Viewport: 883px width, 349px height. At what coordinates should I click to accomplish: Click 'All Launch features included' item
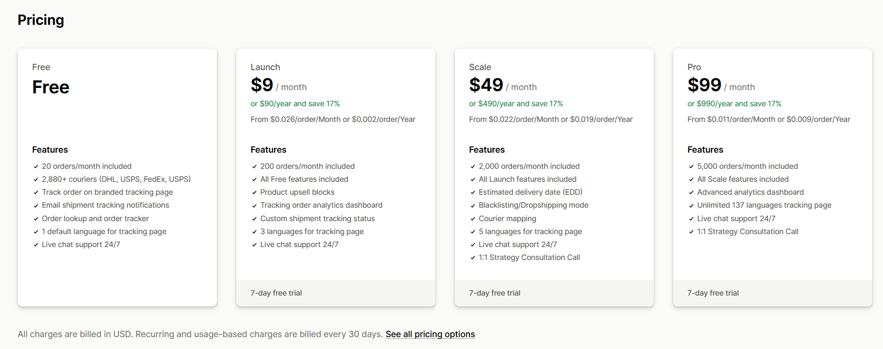[528, 179]
